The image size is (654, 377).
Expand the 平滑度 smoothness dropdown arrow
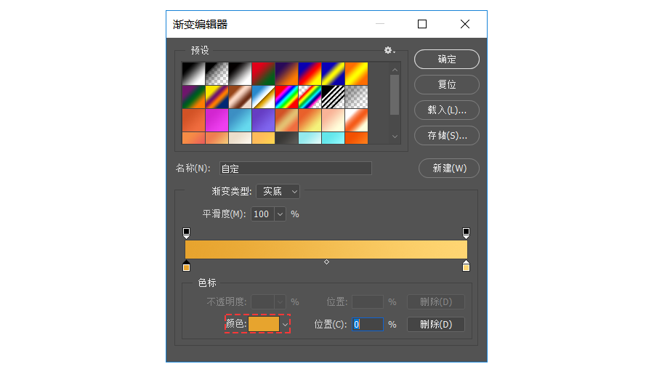click(x=280, y=214)
